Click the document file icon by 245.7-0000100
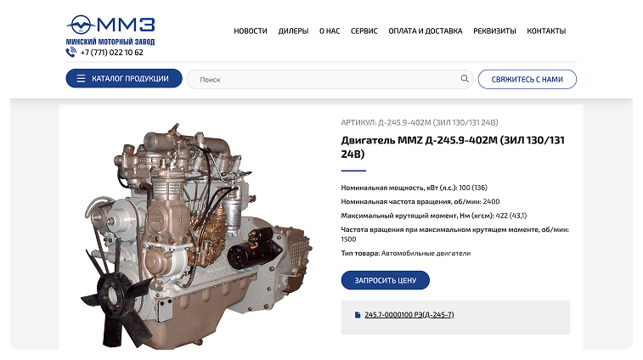This screenshot has width=643, height=360. (x=358, y=315)
